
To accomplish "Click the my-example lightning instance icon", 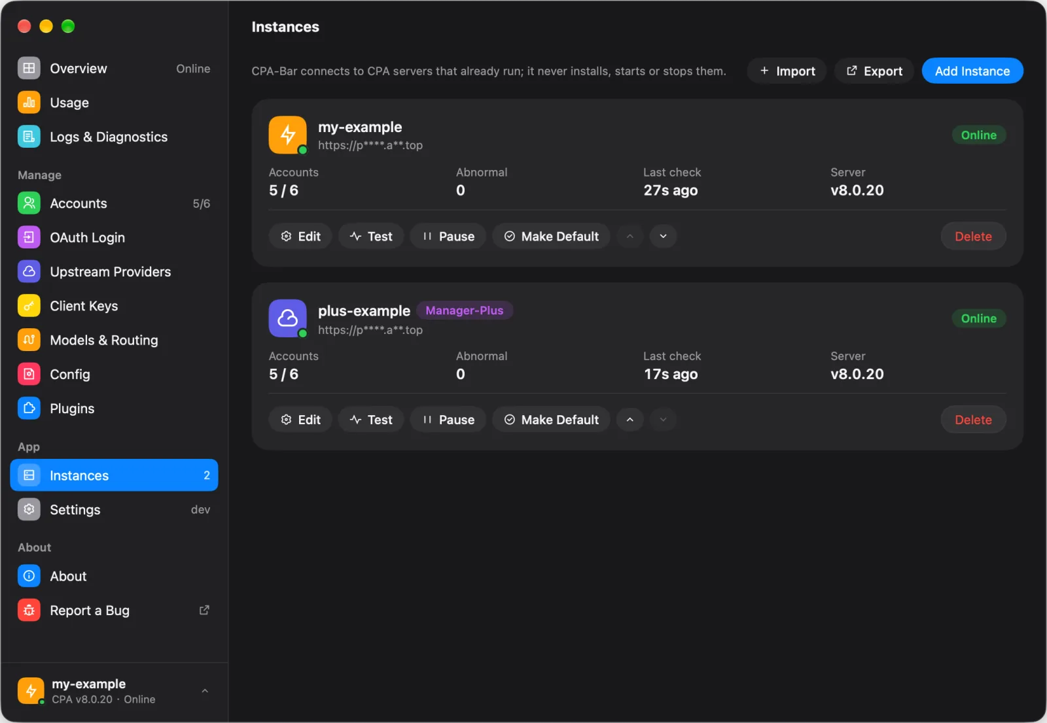I will point(288,135).
